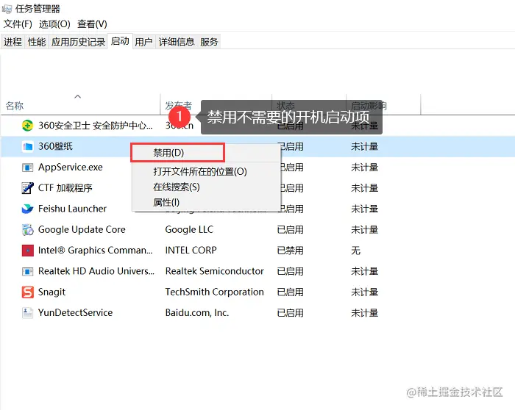Select the Snagit row name

51,292
